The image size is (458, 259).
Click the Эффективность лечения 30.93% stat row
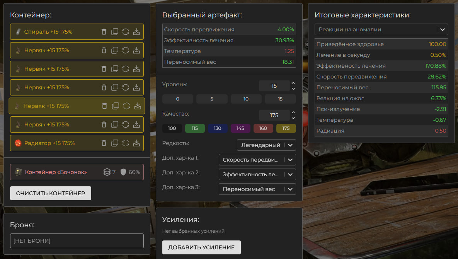[x=229, y=40]
